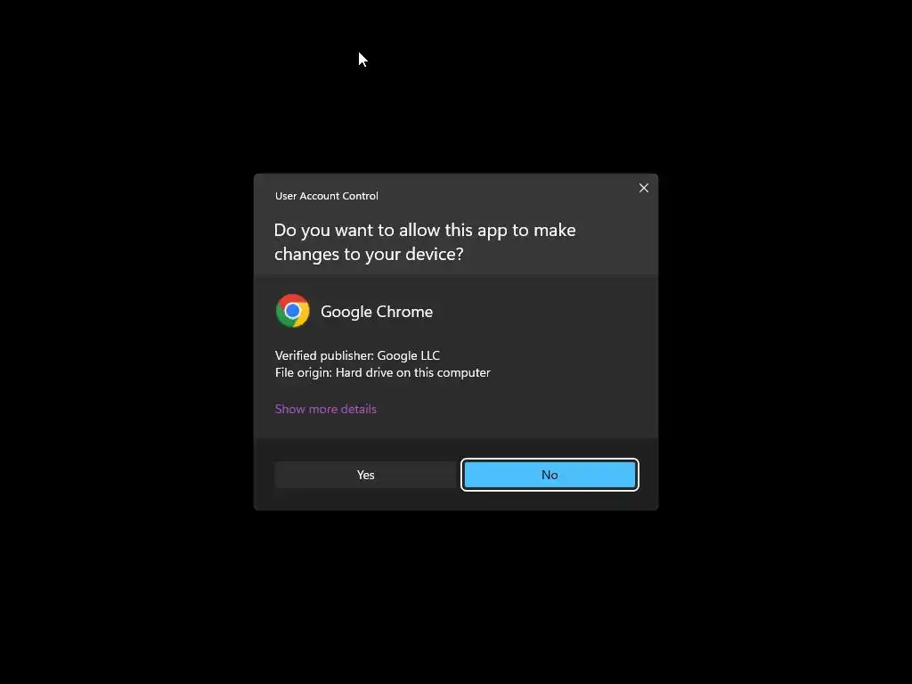Viewport: 912px width, 684px height.
Task: Select the 'Google Chrome' app name text
Action: coord(377,312)
